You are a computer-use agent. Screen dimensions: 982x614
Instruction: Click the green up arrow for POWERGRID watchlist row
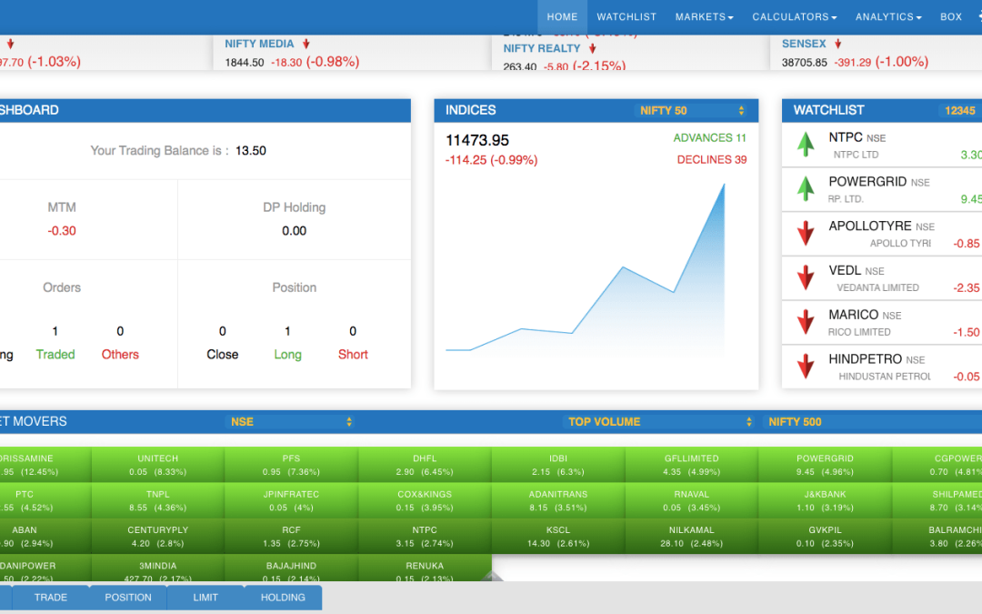[x=806, y=188]
